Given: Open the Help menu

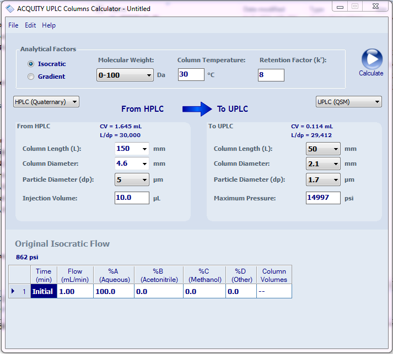Looking at the screenshot, I should [x=49, y=25].
